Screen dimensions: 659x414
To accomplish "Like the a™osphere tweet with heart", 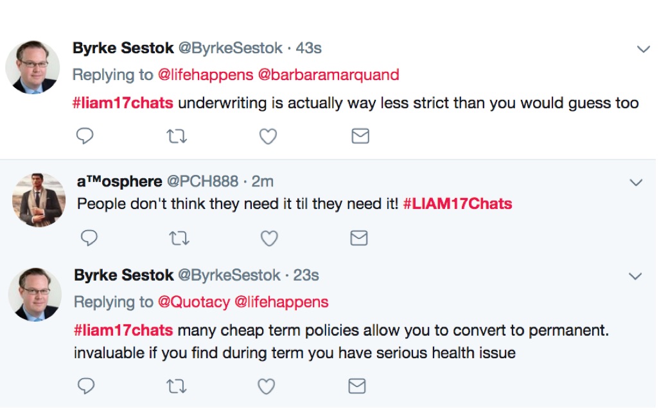I will point(269,238).
